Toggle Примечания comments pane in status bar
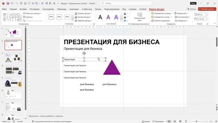 tap(158, 121)
